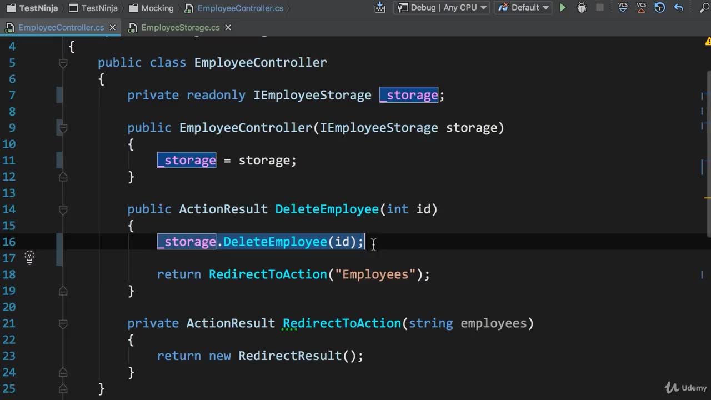Click the warning indicator at editor top-right
The width and height of the screenshot is (711, 400).
[x=708, y=41]
